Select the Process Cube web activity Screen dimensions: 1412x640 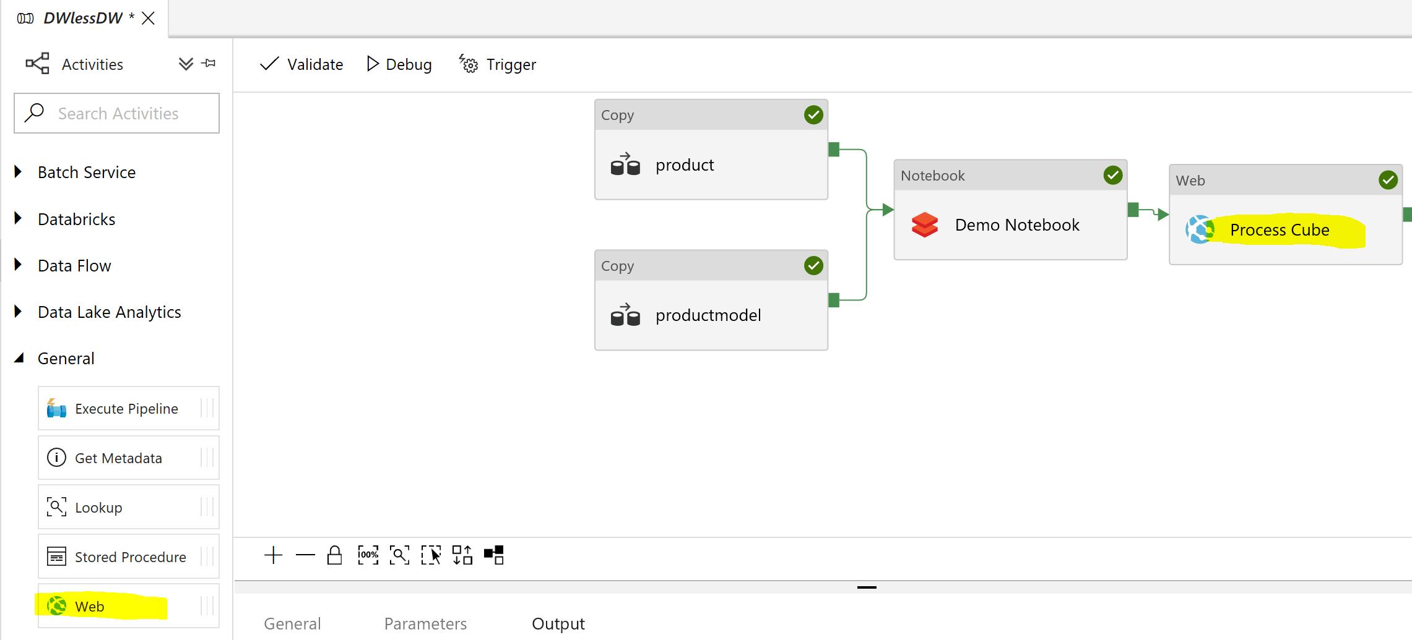pyautogui.click(x=1286, y=215)
